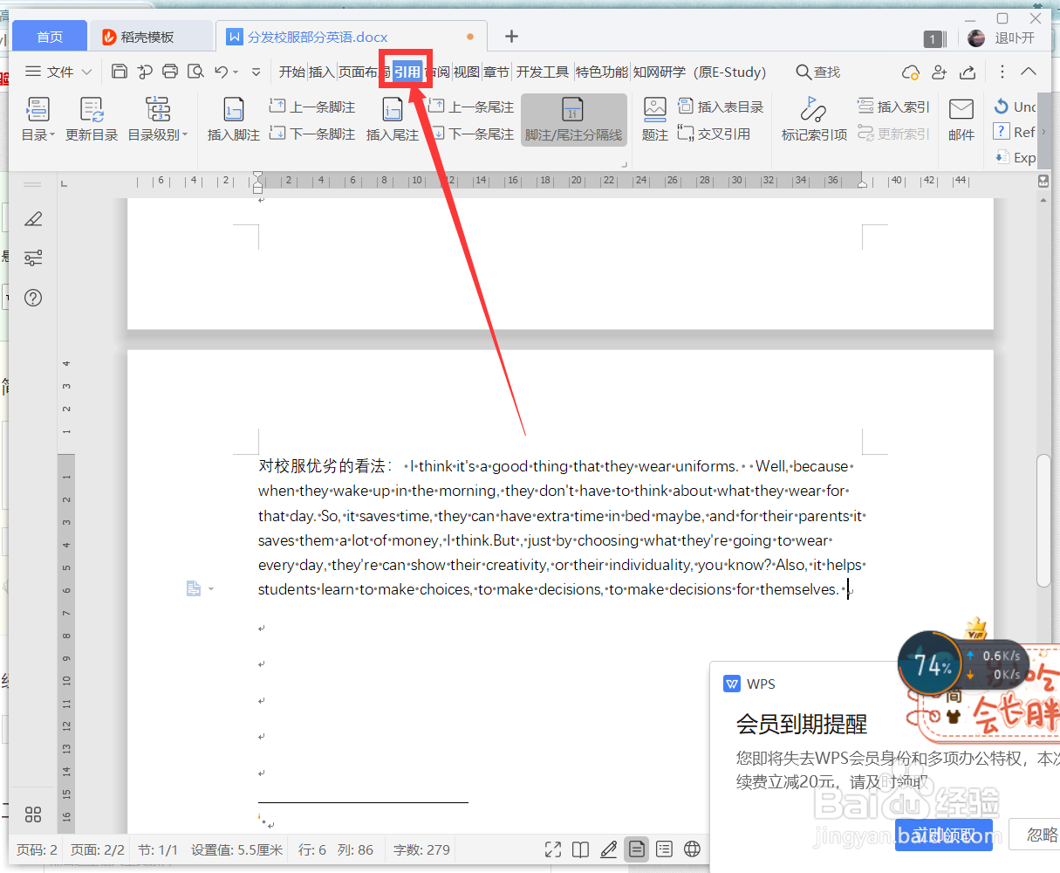
Task: Click 上一条尾注
Action: click(471, 107)
